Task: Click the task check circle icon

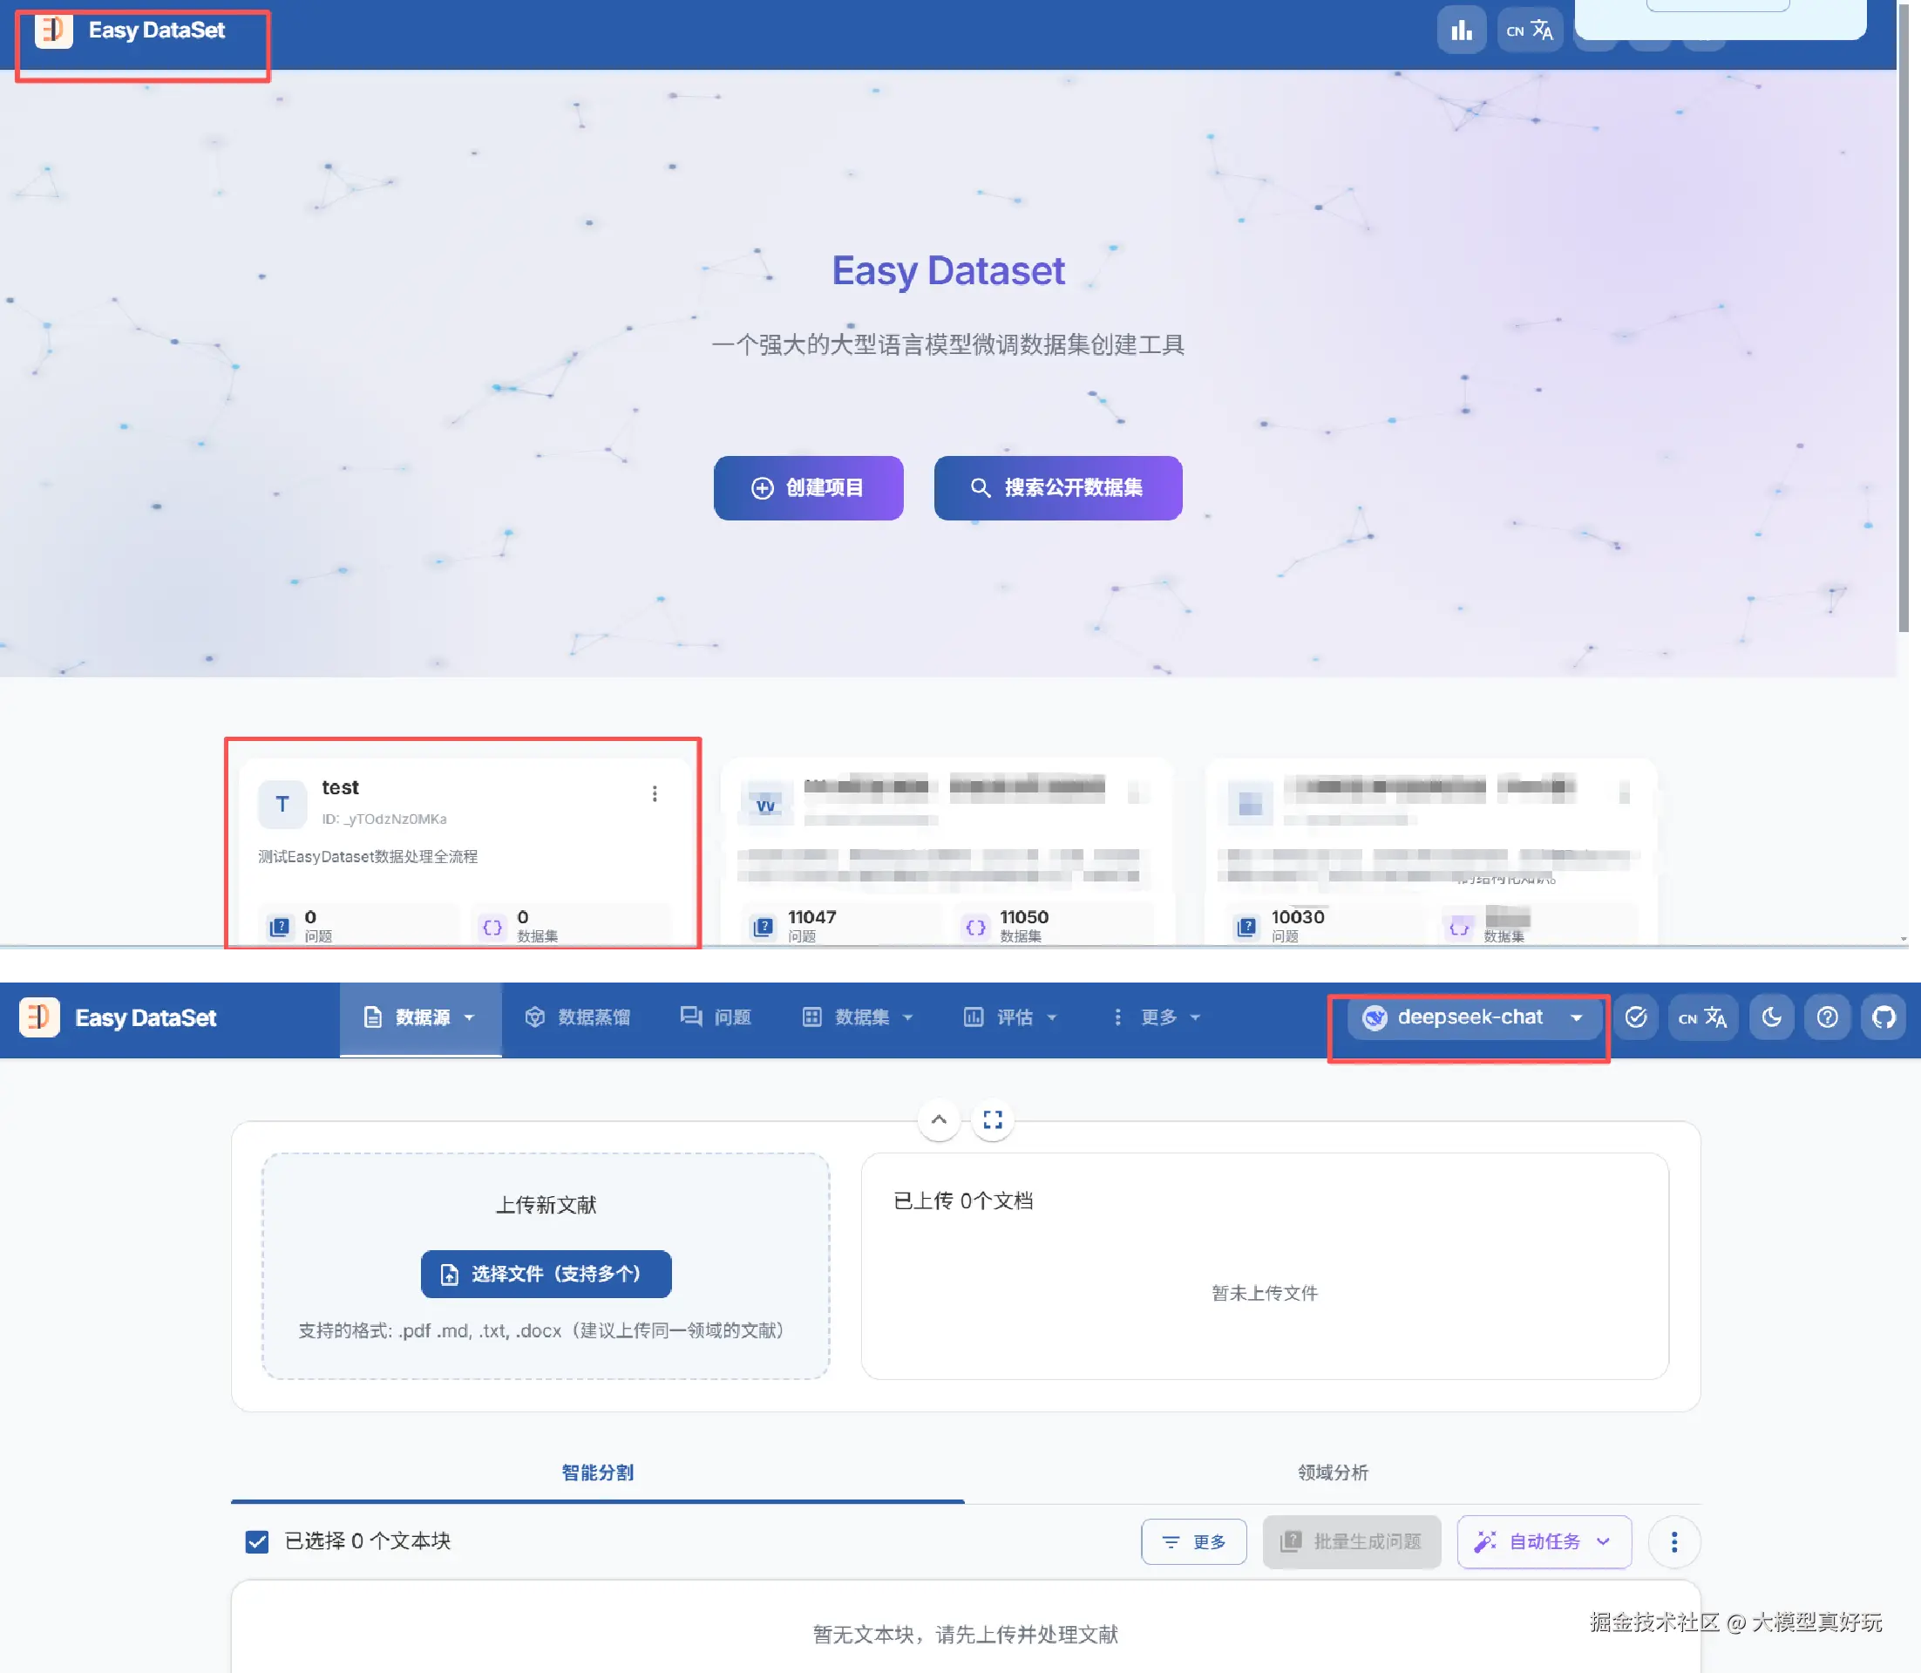Action: (x=1635, y=1017)
